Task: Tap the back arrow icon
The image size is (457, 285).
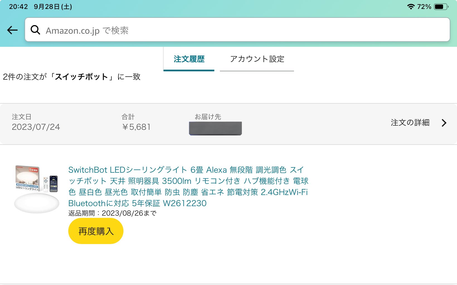Action: (12, 30)
